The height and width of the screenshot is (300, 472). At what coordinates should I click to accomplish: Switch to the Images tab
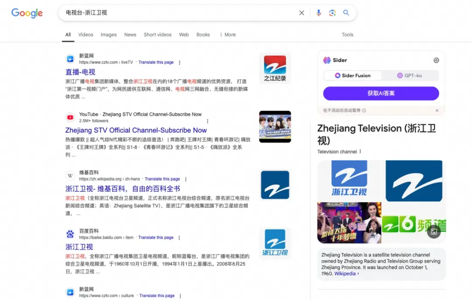[109, 35]
